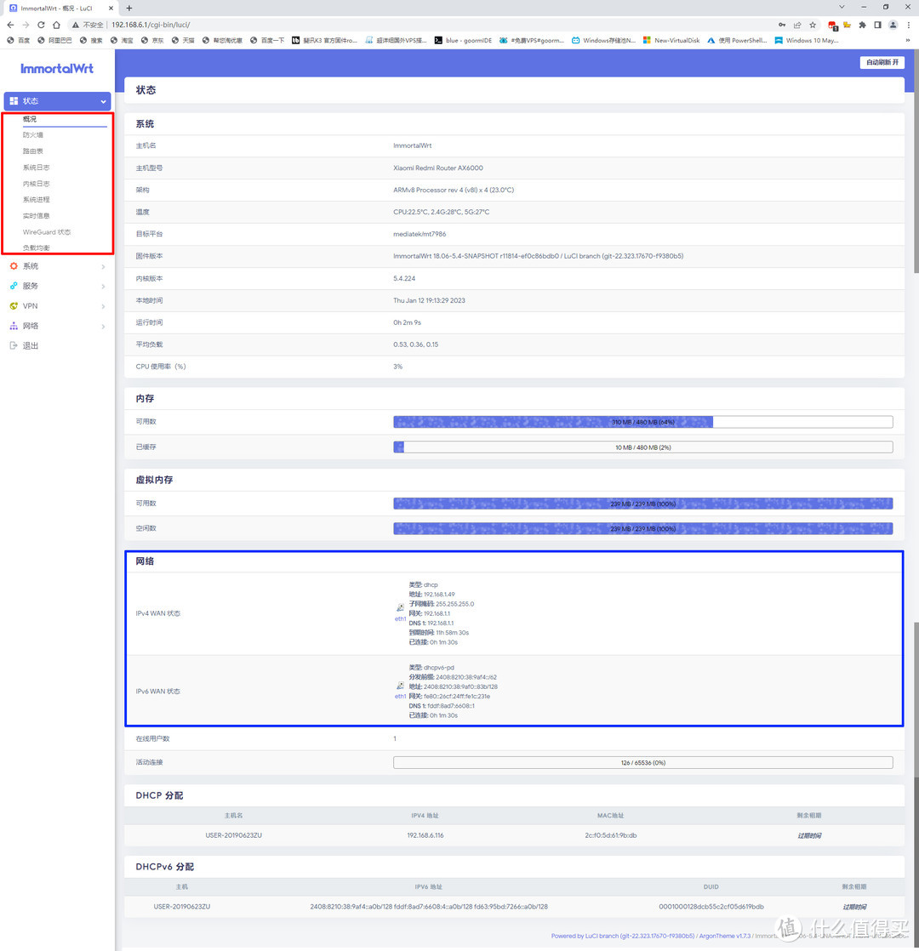Open a new browser tab with plus
The image size is (919, 951).
[x=129, y=8]
